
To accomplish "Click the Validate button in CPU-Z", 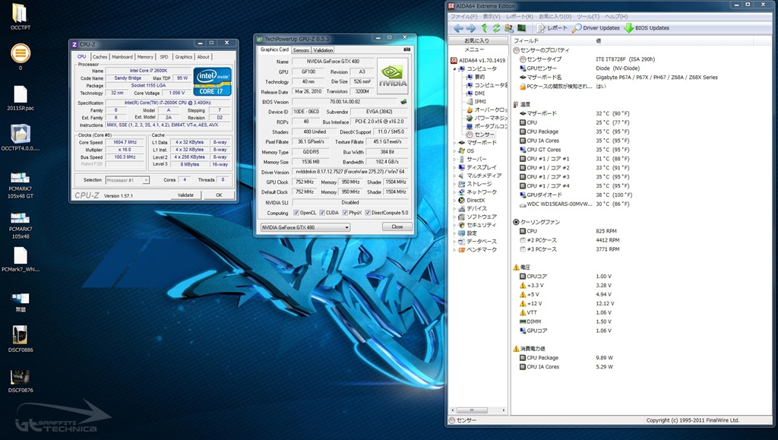I will click(x=185, y=195).
